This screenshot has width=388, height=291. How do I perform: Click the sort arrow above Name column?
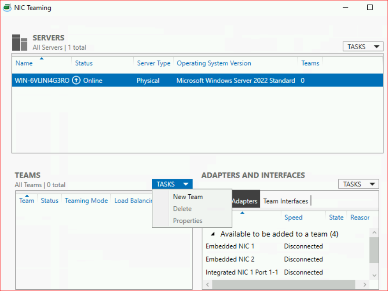coord(41,58)
